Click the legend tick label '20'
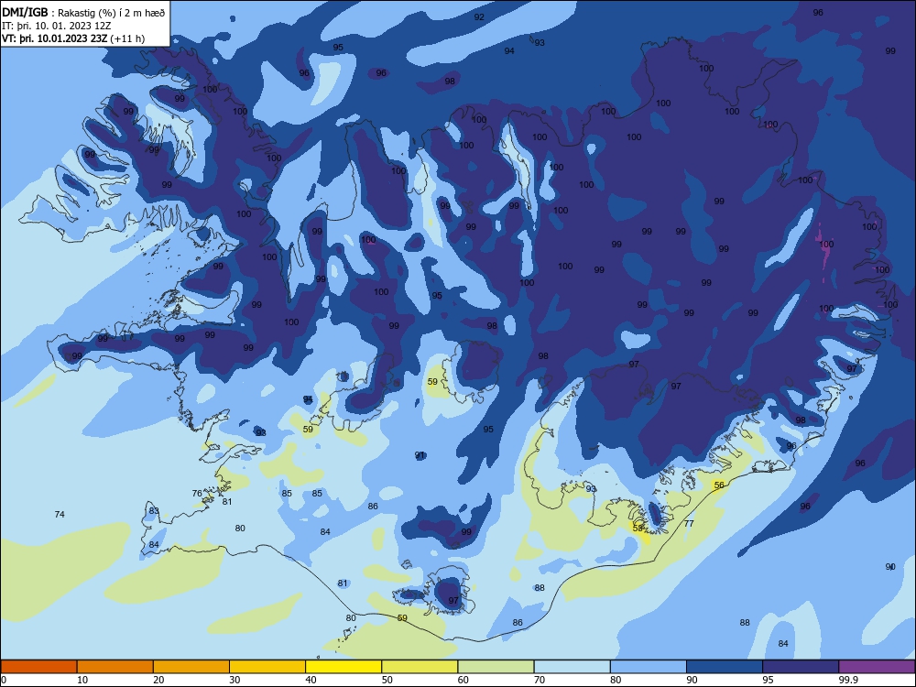The image size is (916, 687). (x=158, y=680)
